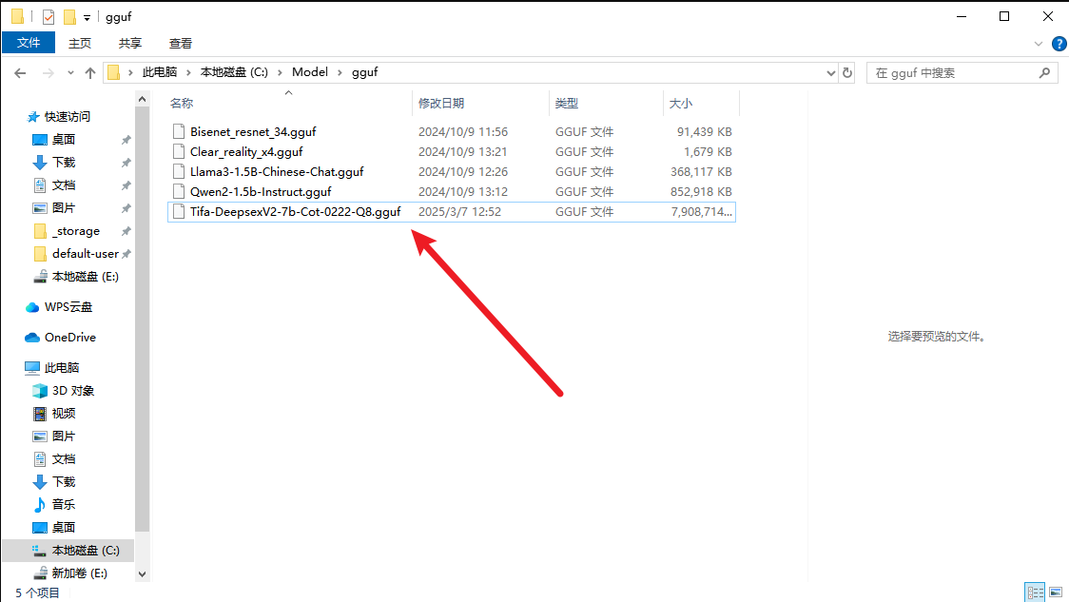Screen dimensions: 1069x602
Task: Refresh the gguf folder view
Action: coord(847,72)
